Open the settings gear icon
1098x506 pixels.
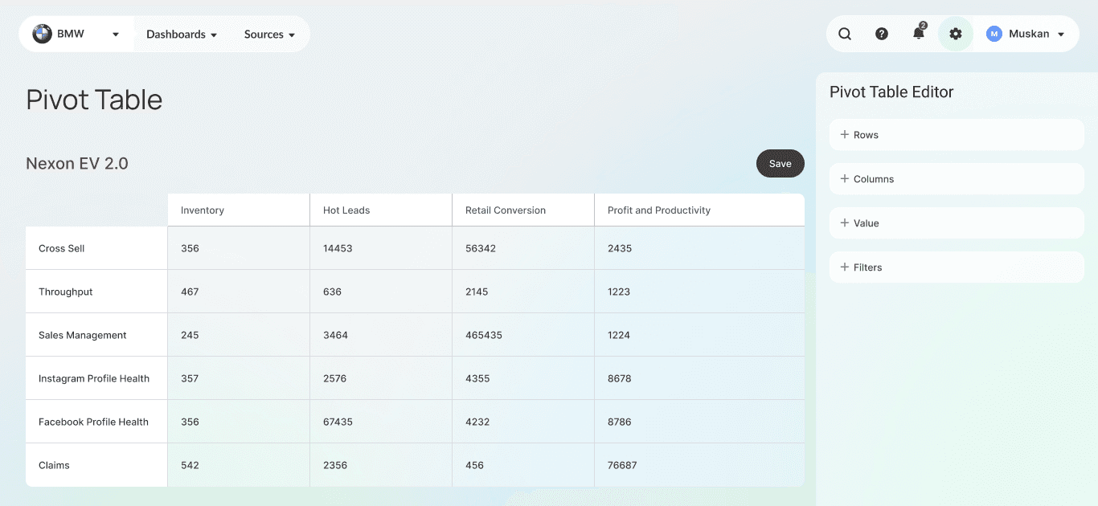click(x=956, y=34)
